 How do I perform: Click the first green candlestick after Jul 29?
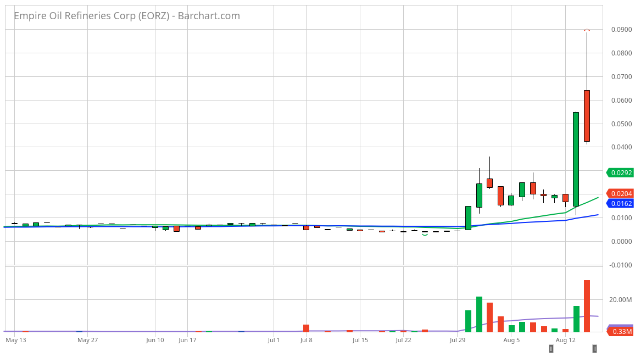coord(468,218)
